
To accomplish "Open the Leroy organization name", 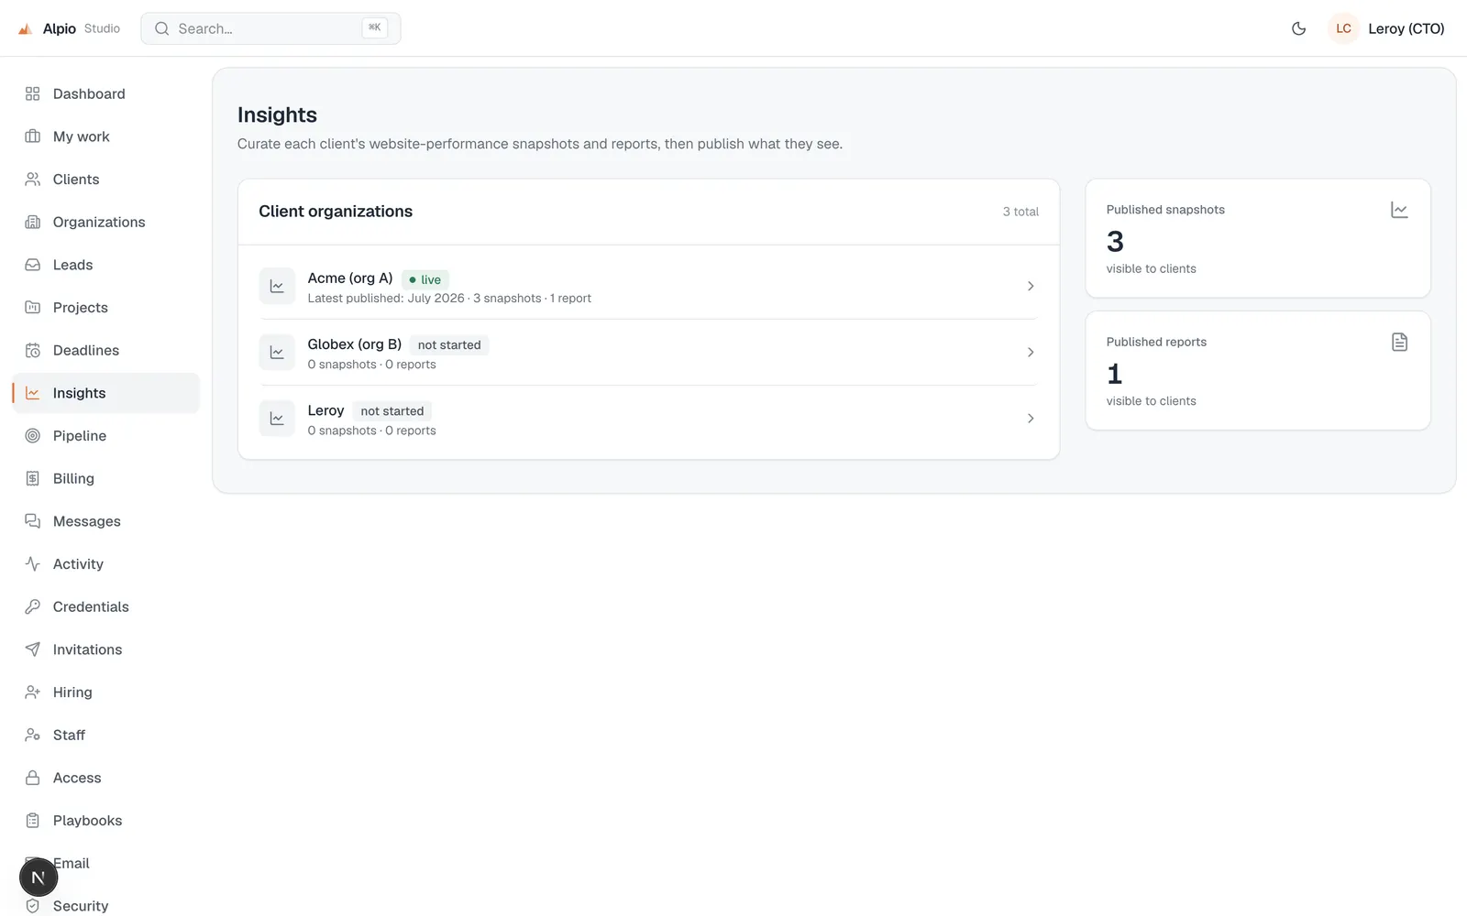I will point(325,410).
